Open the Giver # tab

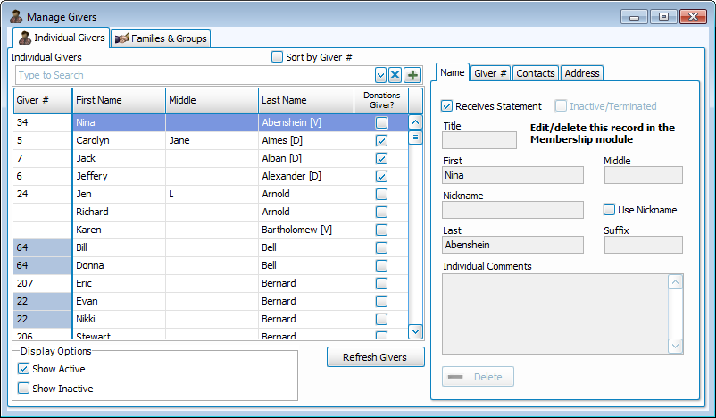[x=490, y=73]
